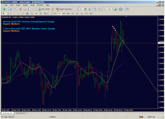
Task: Click the chart icon left of File
Action: (2, 5)
